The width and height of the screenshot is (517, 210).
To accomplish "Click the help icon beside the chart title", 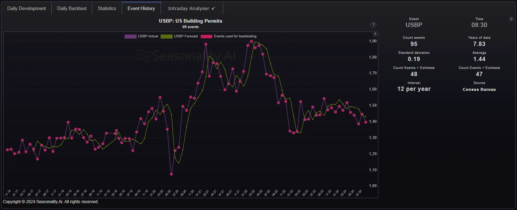I will point(373,25).
